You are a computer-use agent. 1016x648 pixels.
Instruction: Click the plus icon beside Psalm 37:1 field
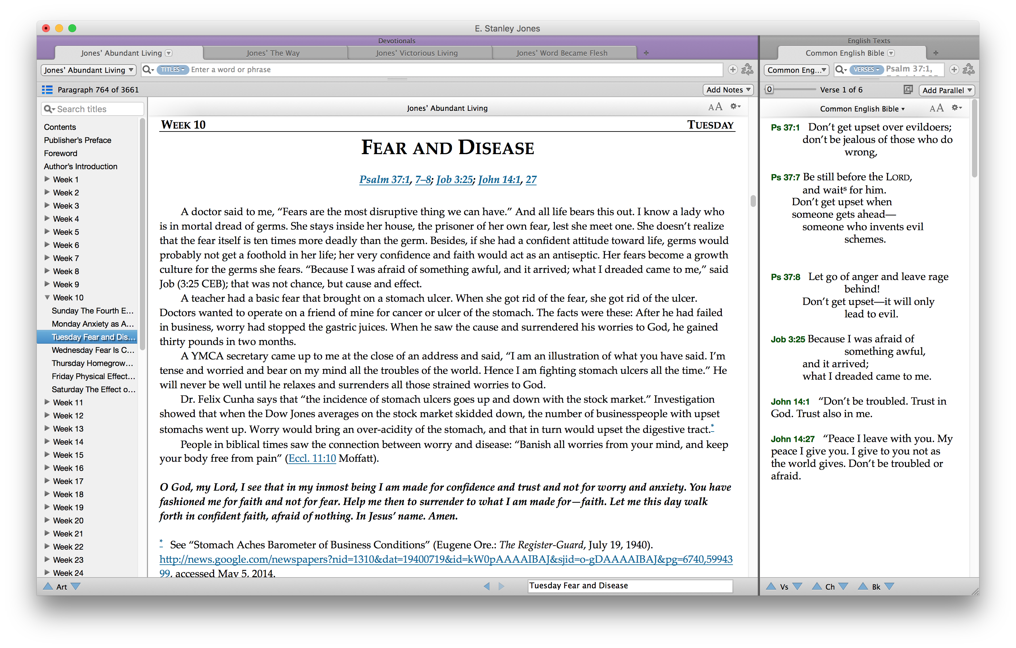click(954, 70)
